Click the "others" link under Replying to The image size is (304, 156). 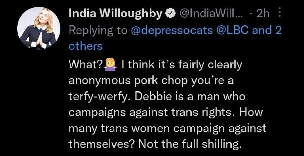tap(86, 46)
